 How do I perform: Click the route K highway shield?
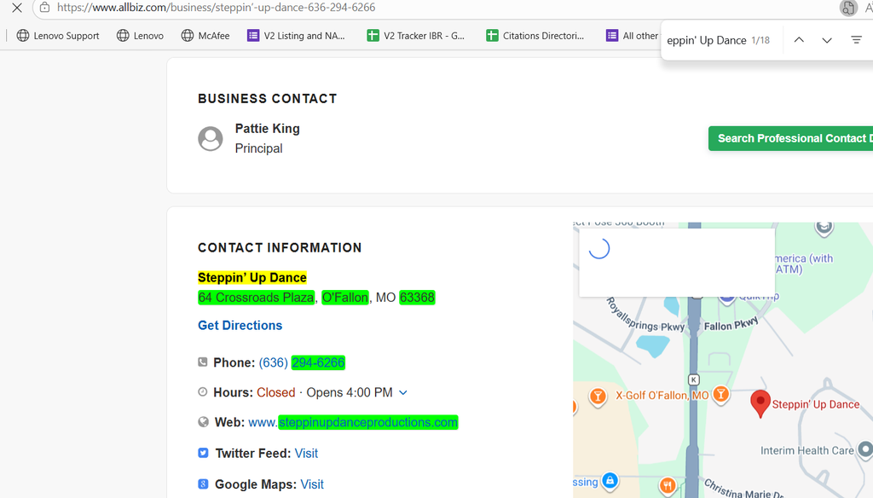(x=693, y=380)
